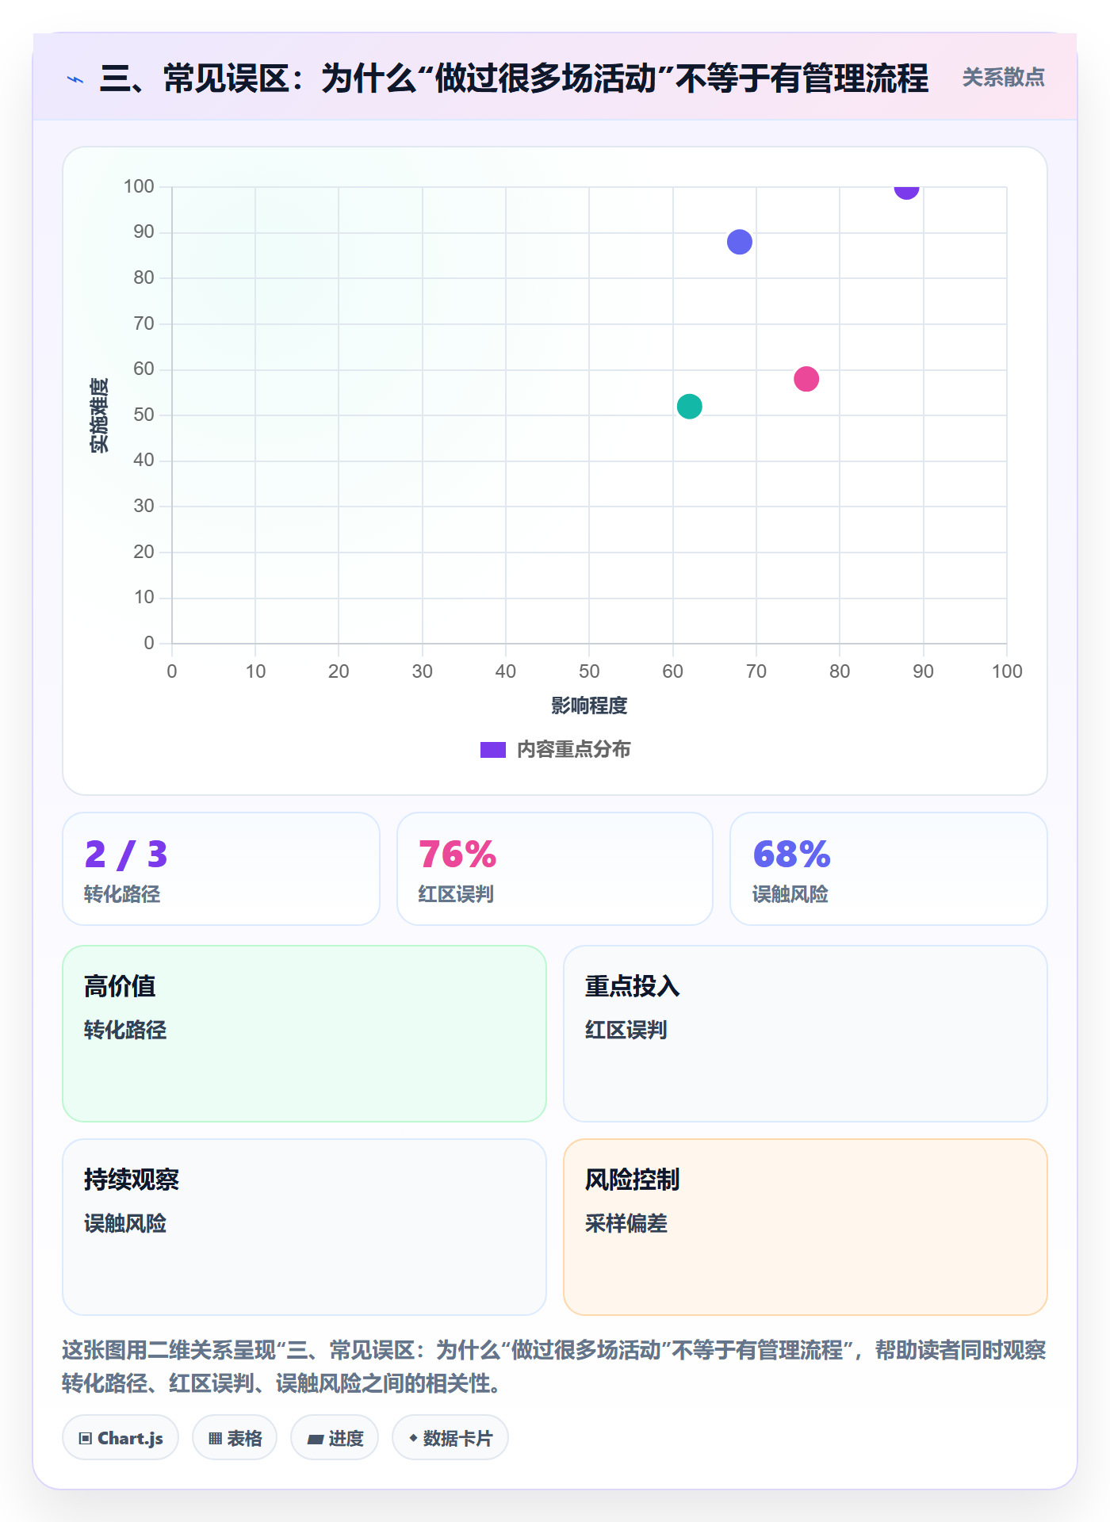Select the 2 / 3 转化路径 card

coord(221,869)
